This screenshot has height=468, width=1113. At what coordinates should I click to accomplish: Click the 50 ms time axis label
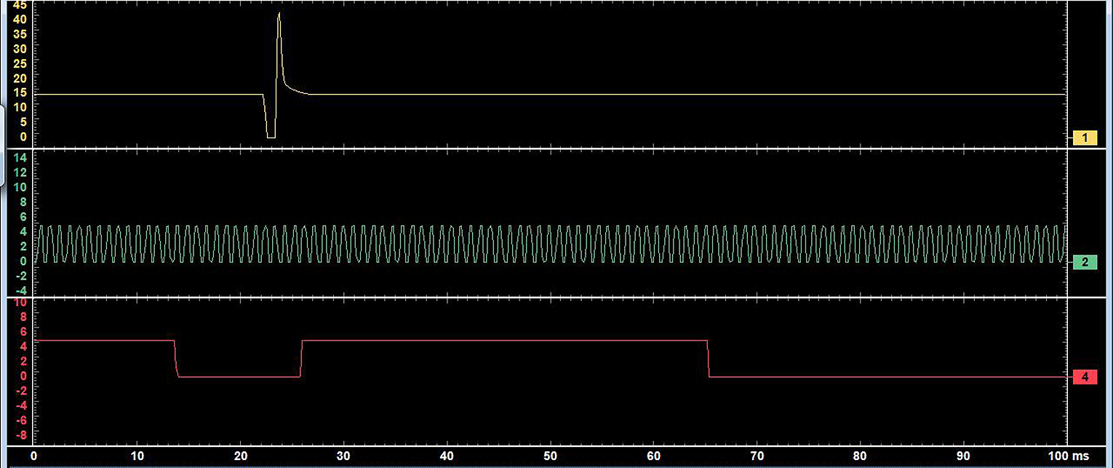coord(550,456)
